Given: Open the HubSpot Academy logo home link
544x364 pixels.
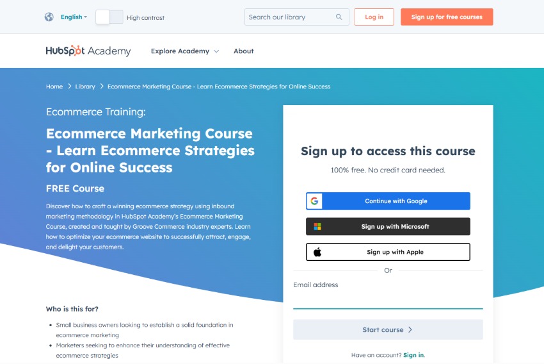Looking at the screenshot, I should point(88,51).
